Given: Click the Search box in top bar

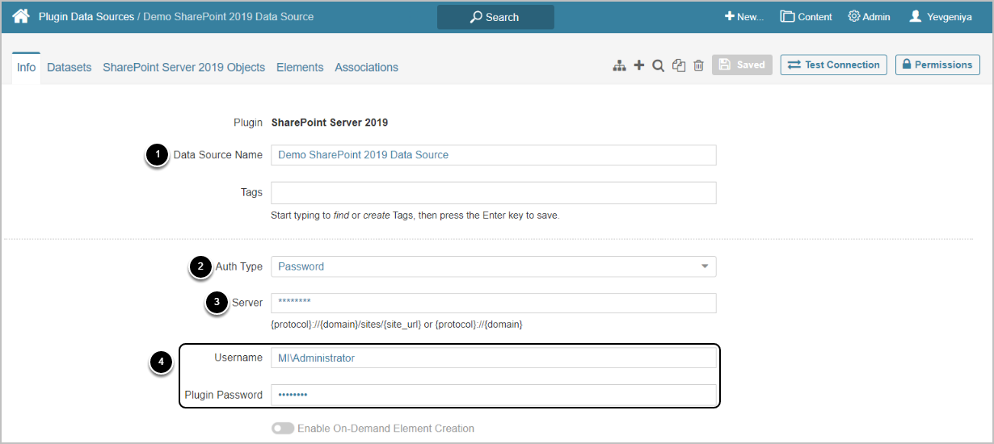Looking at the screenshot, I should 495,17.
